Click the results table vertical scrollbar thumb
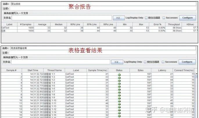 pos(196,76)
